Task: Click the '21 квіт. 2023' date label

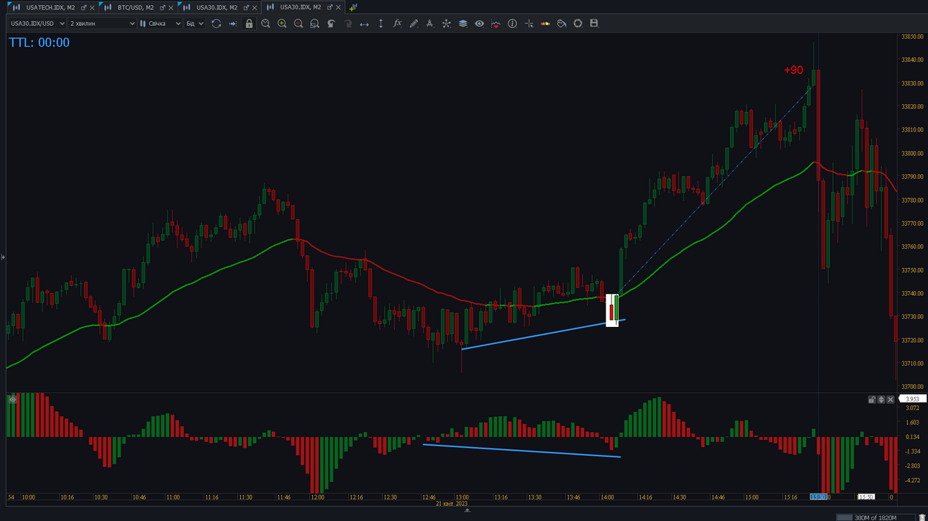Action: pyautogui.click(x=452, y=504)
